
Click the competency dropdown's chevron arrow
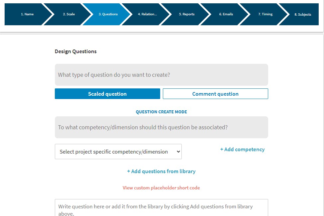[178, 152]
